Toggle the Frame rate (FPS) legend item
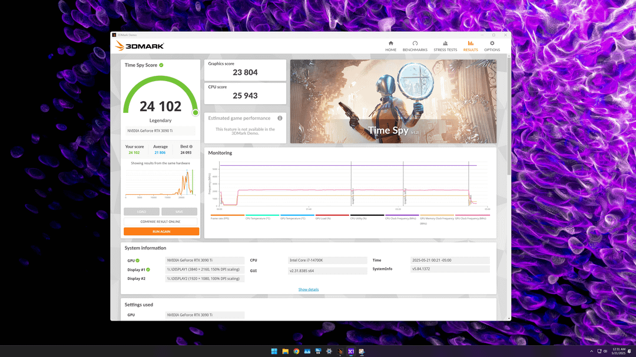Viewport: 636px width, 357px height. point(227,217)
